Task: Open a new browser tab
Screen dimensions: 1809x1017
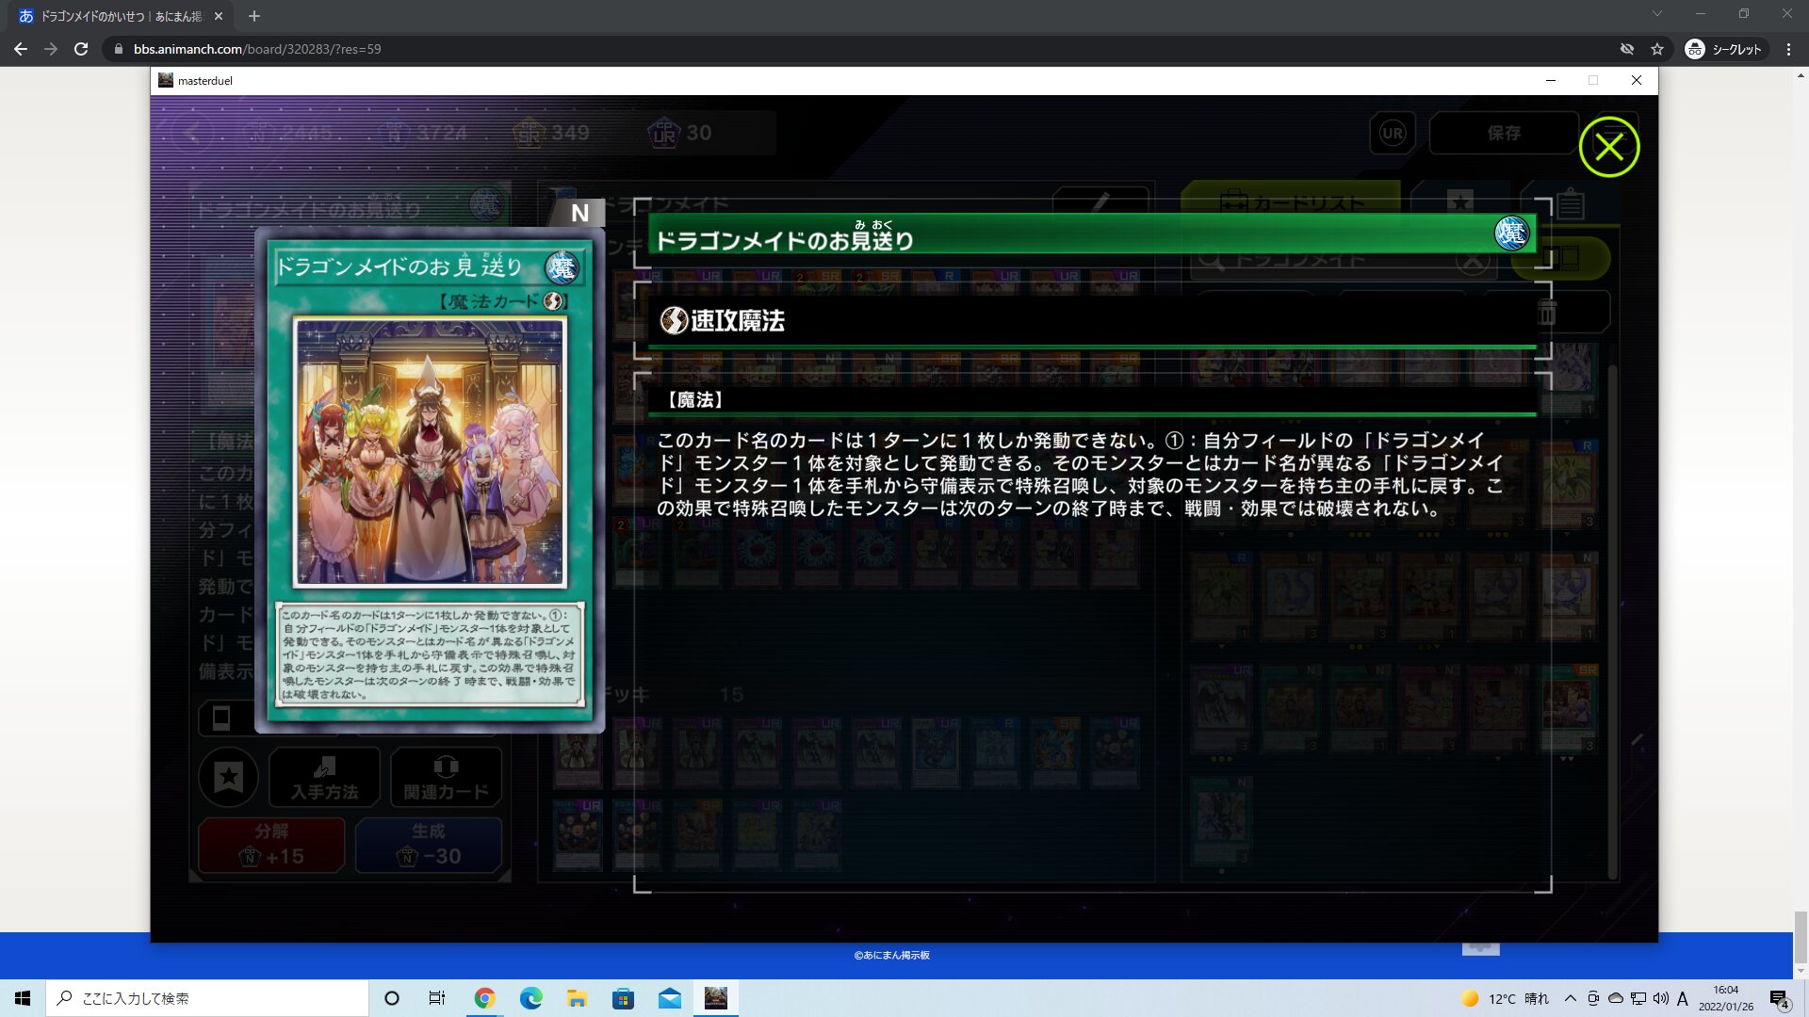Action: coord(254,16)
